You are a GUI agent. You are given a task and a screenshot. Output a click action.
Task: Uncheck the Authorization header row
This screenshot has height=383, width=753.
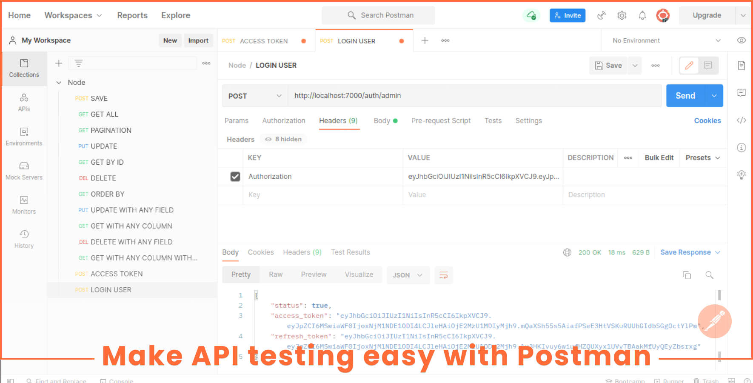[x=236, y=176]
